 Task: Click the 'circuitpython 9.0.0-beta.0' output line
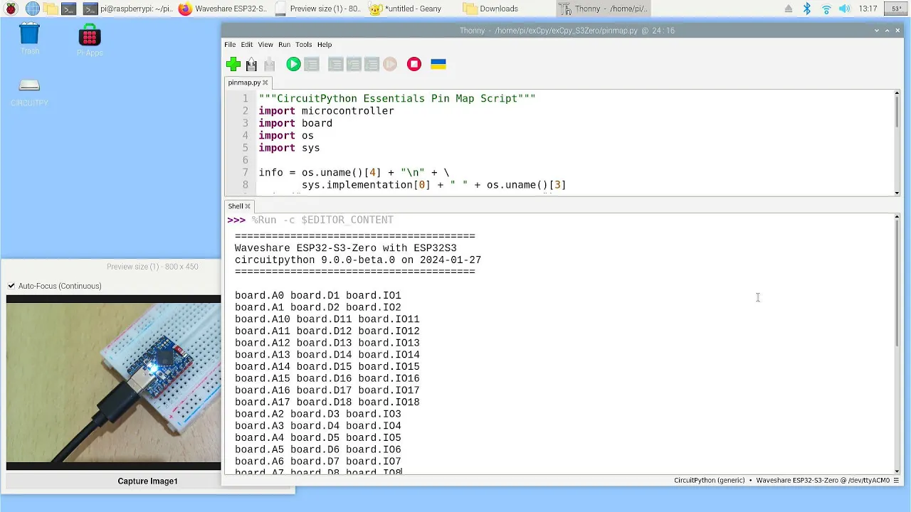tap(358, 260)
